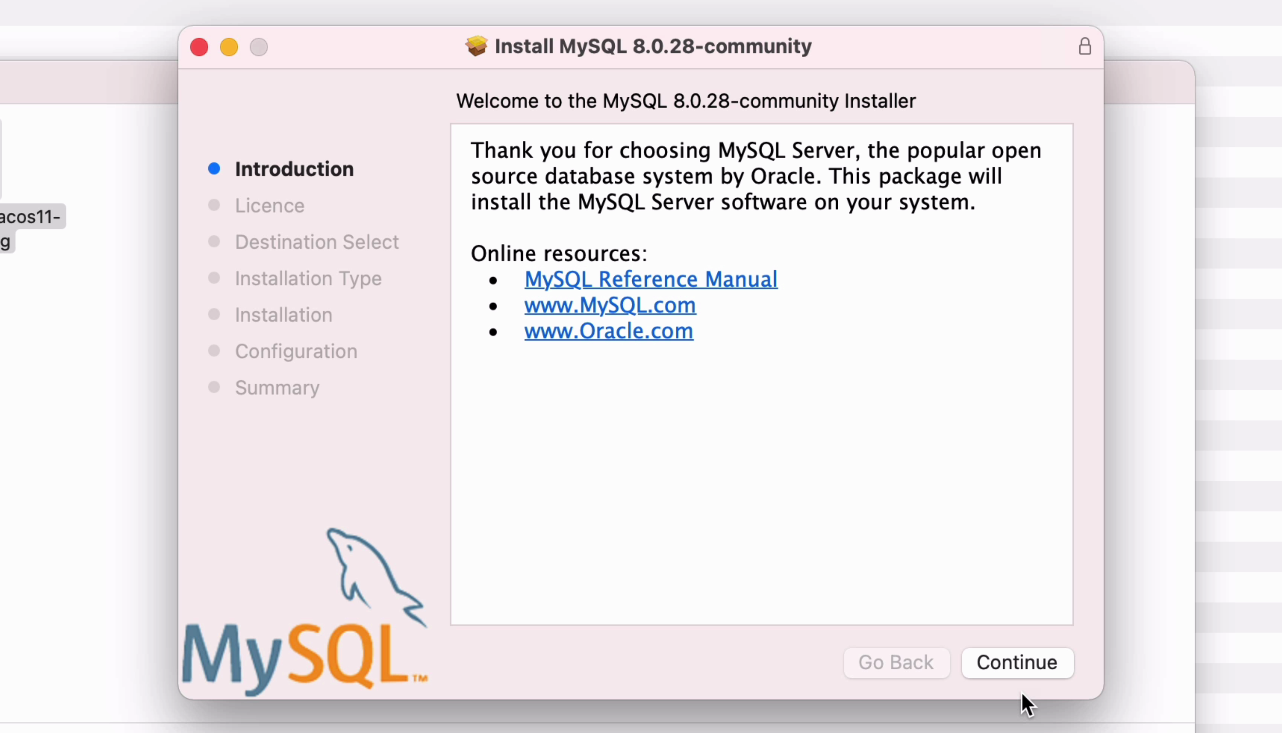Open the www.MySQL.com link

pos(610,305)
